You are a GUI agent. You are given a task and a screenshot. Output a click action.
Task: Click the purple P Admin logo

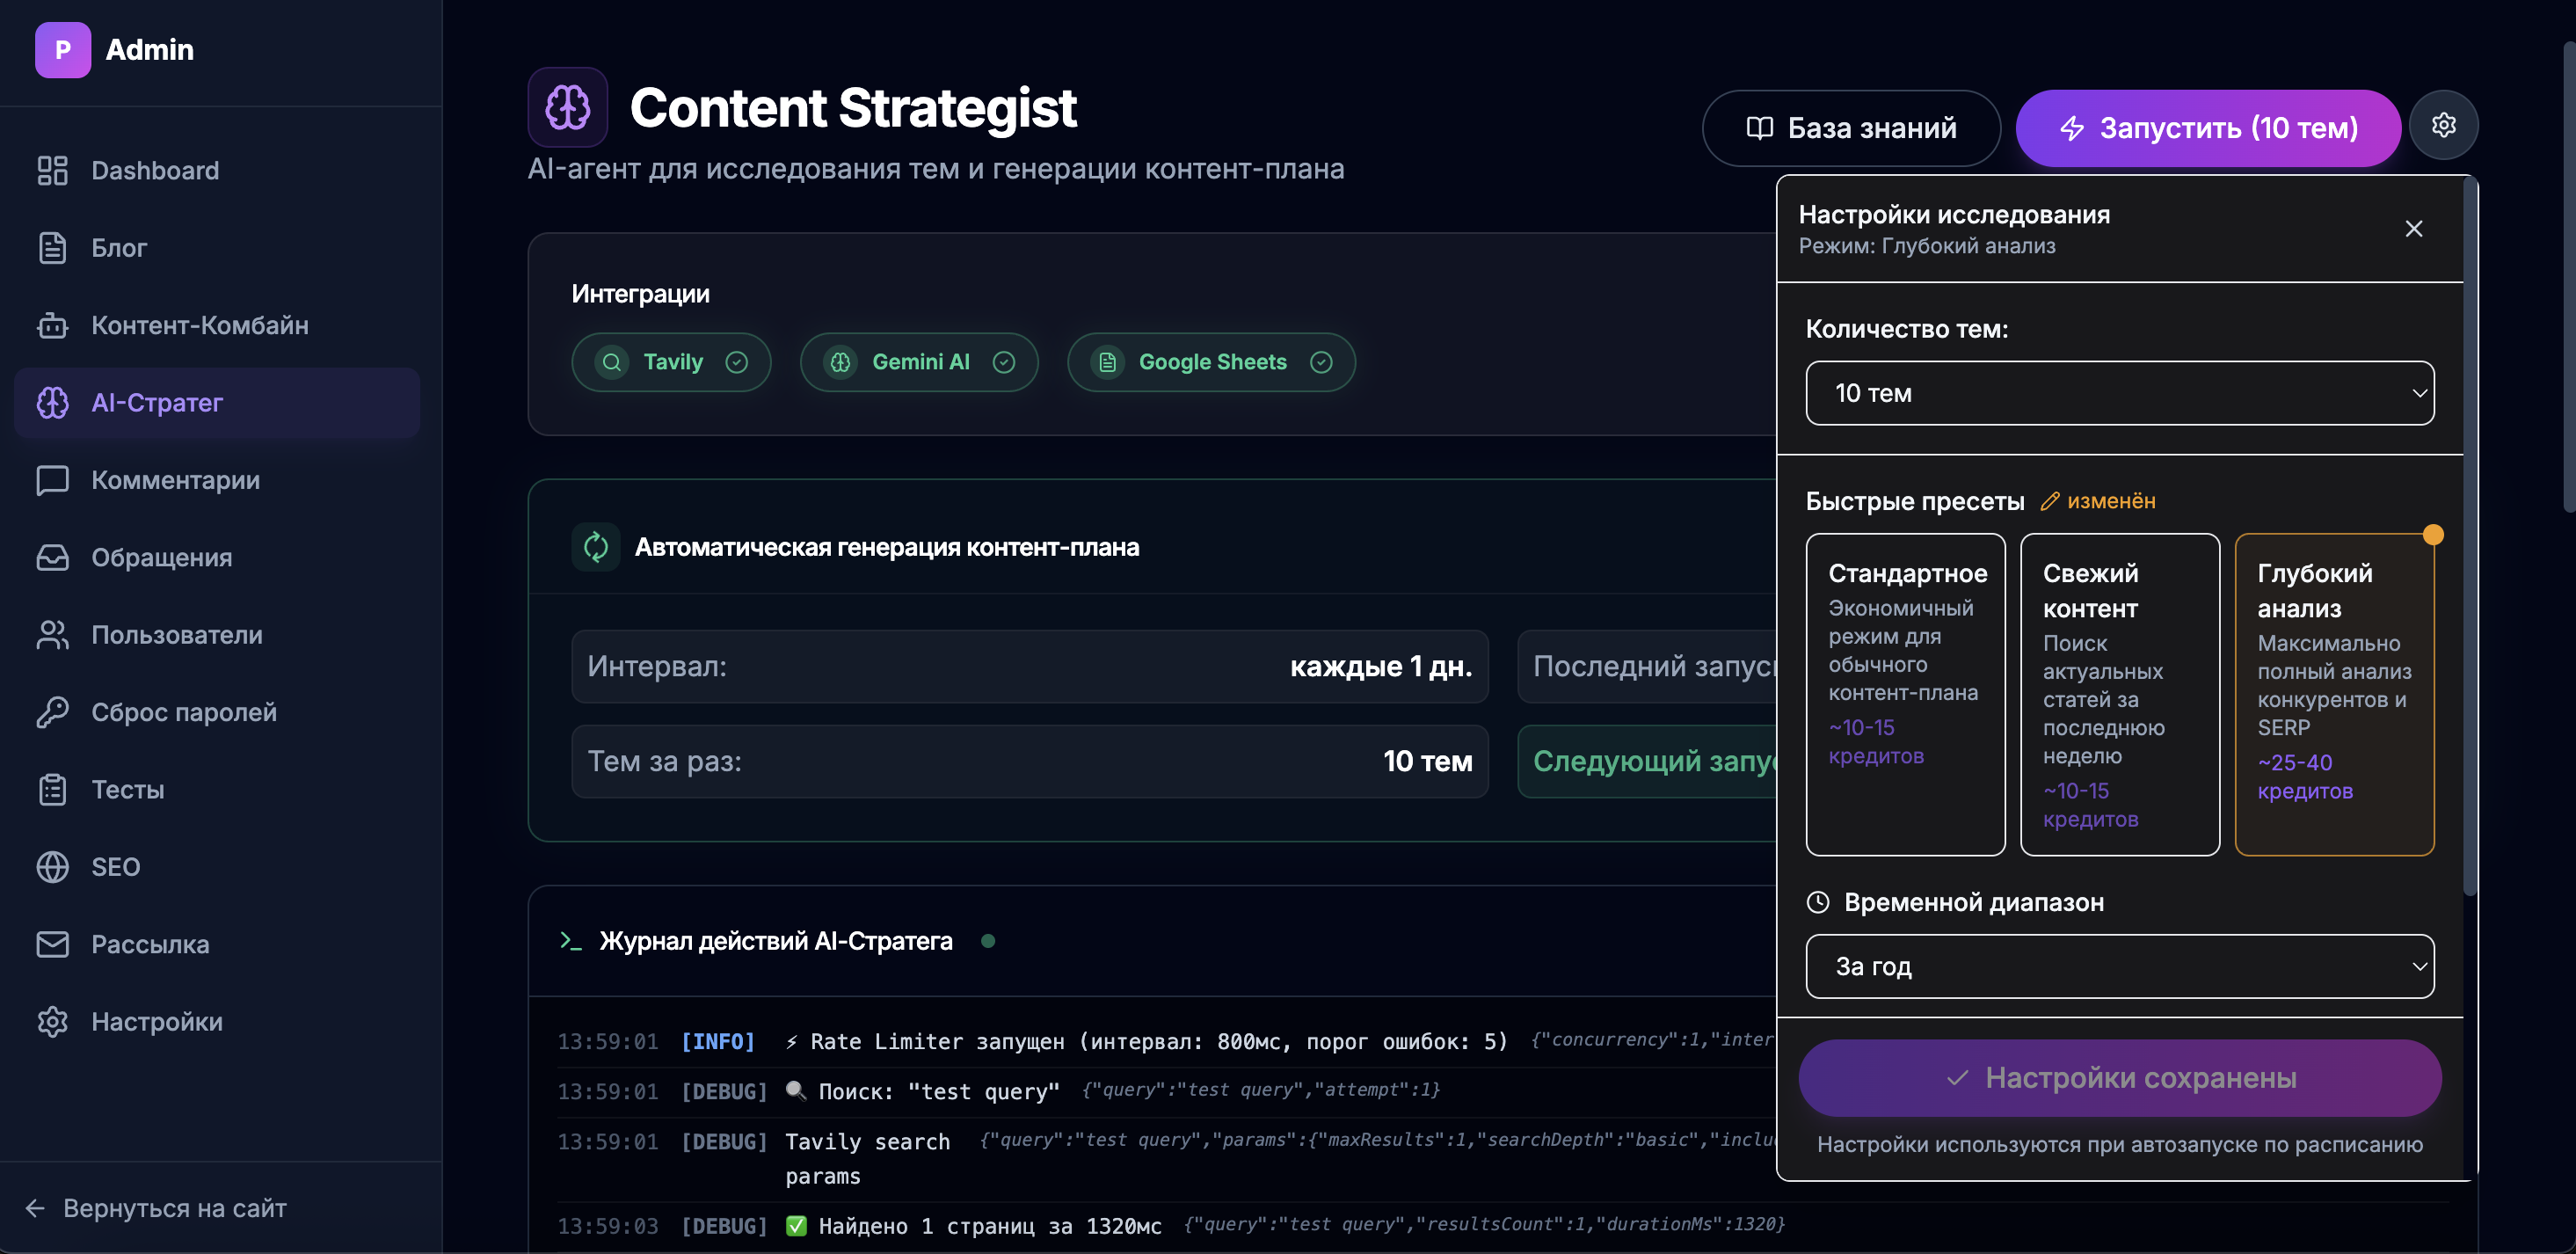[63, 50]
